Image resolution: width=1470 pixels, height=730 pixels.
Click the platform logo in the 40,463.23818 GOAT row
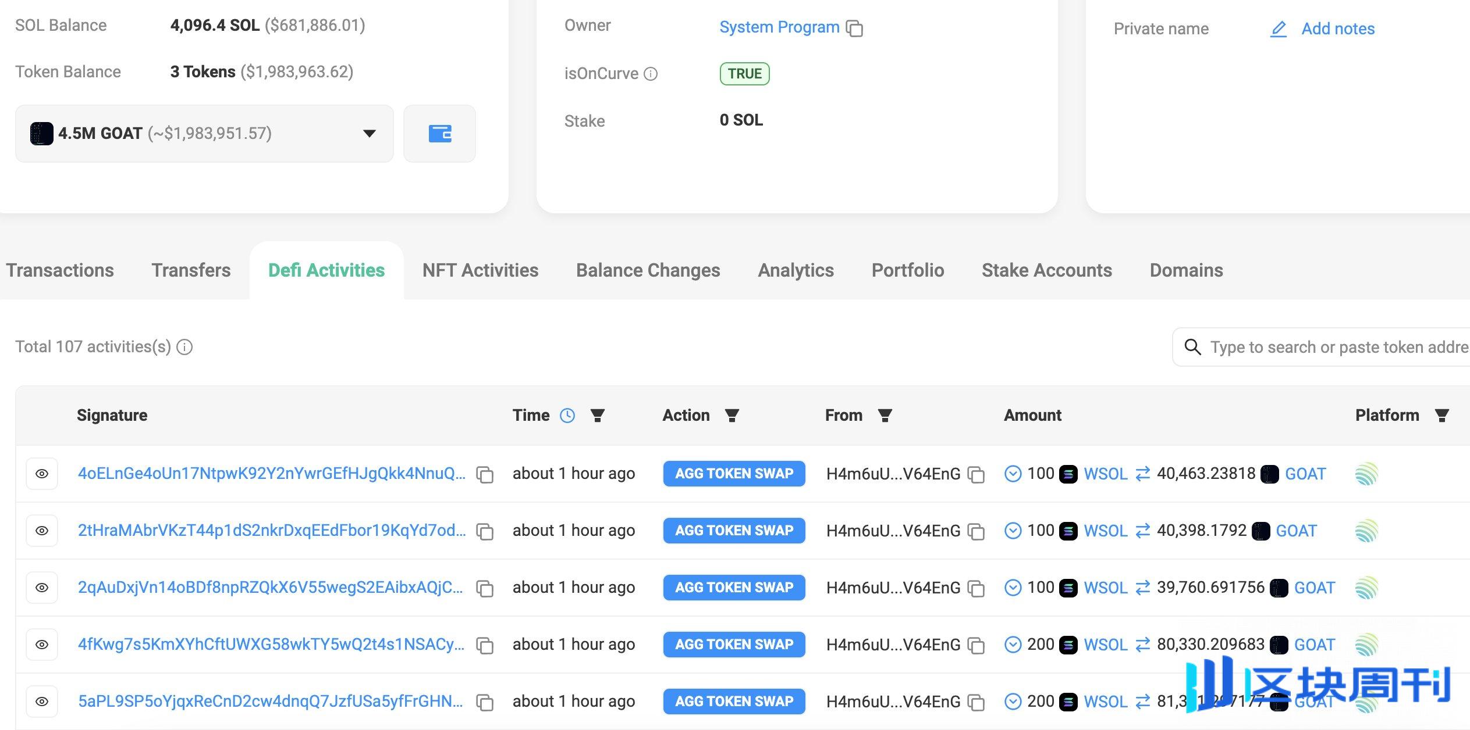click(x=1366, y=474)
